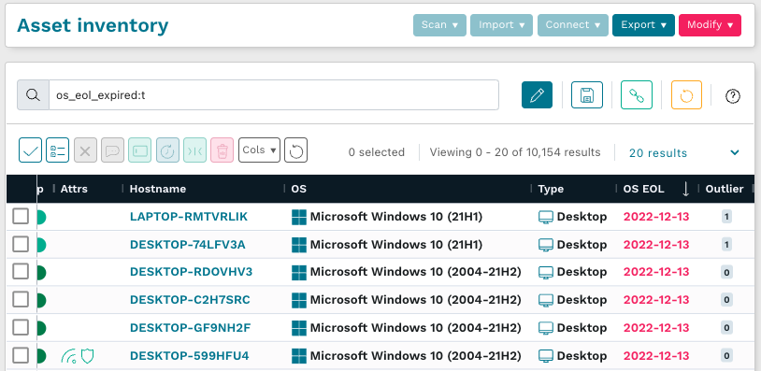Viewport: 761px width, 371px height.
Task: Open the Connect dropdown menu
Action: [x=573, y=25]
